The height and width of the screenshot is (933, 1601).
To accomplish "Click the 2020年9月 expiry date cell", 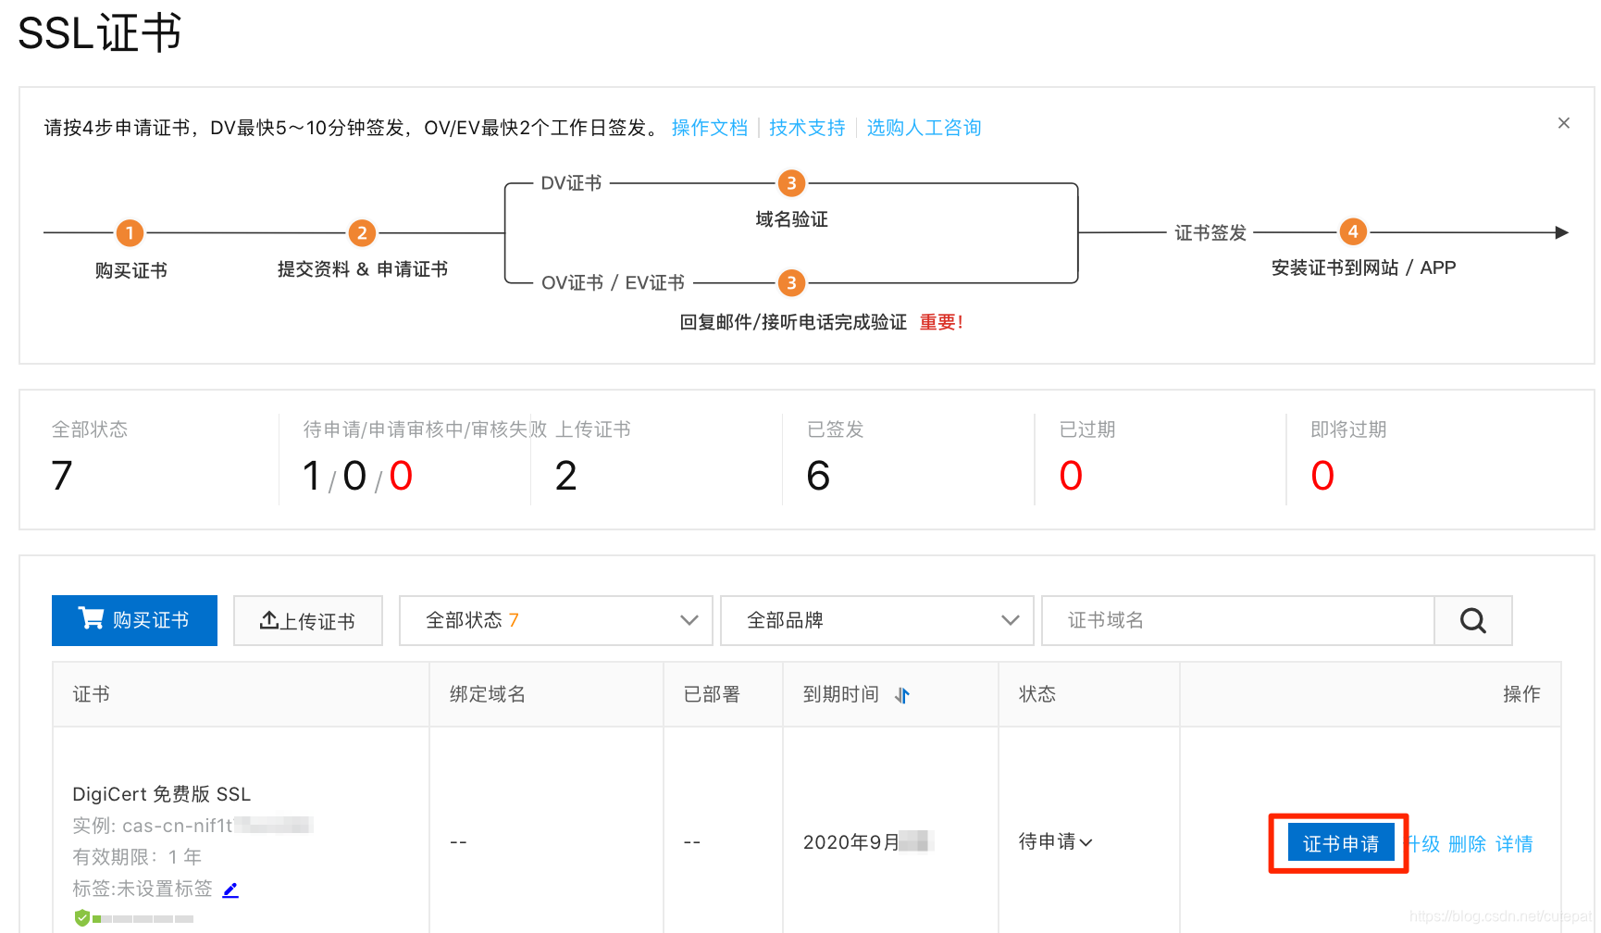I will click(x=868, y=841).
